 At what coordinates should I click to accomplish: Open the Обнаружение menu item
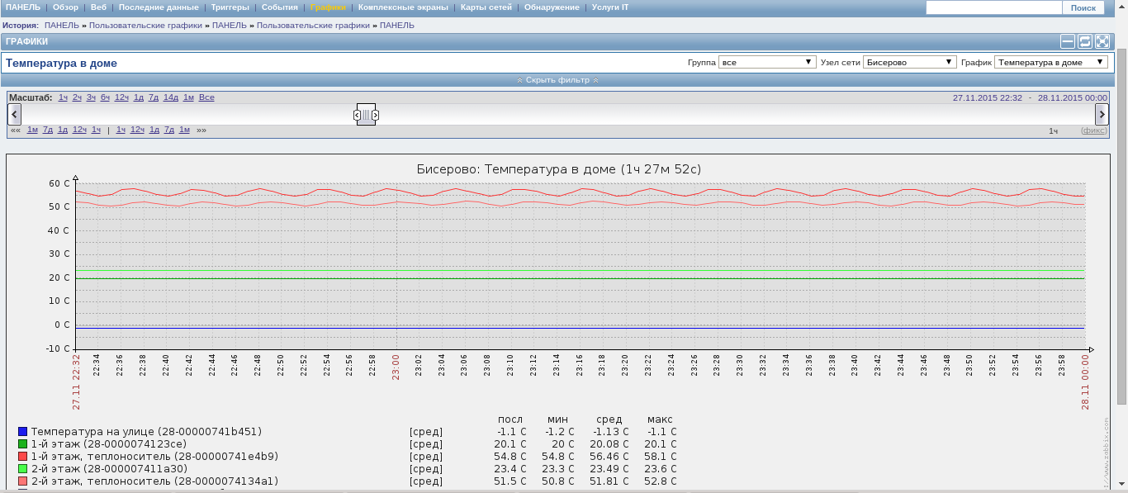point(552,7)
